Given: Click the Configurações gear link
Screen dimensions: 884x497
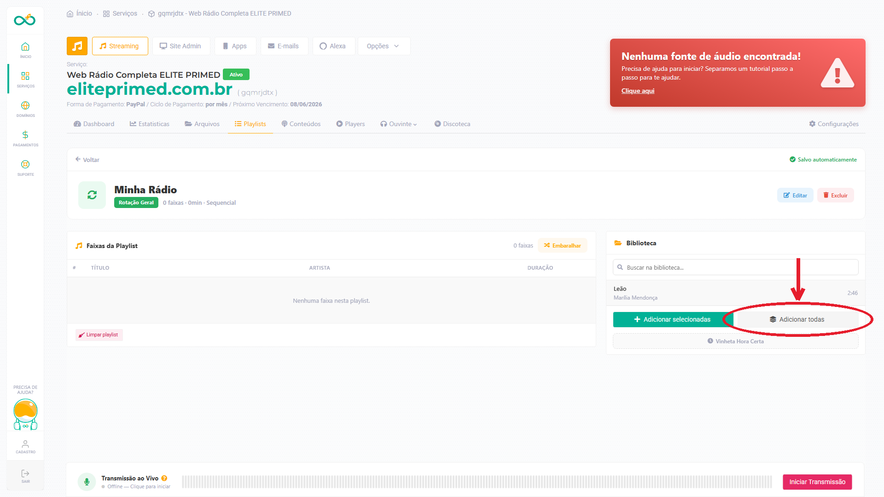Looking at the screenshot, I should point(833,124).
